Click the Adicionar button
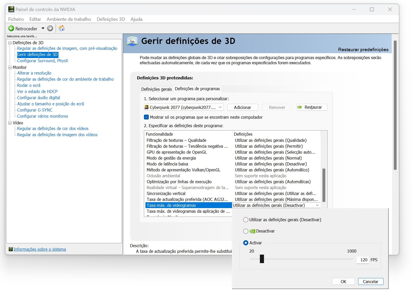This screenshot has width=412, height=297. [x=242, y=107]
